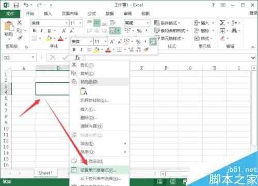Toggle middle vertical align in ribbon

[97, 23]
